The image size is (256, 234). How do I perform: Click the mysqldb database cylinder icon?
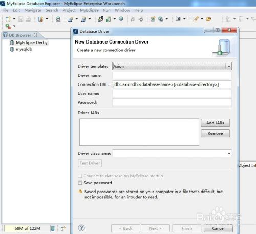pos(12,49)
